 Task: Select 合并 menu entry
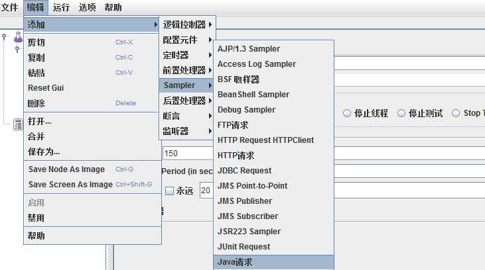[x=93, y=136]
